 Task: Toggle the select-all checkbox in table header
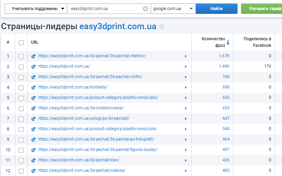tap(21, 43)
